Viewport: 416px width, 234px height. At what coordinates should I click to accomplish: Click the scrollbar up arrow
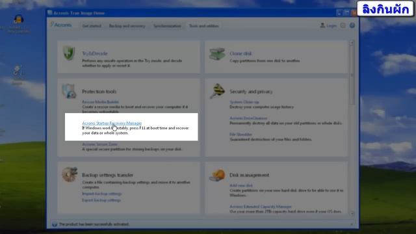352,43
